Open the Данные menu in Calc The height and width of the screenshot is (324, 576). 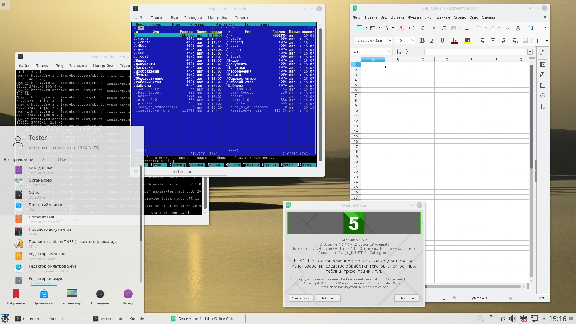443,17
